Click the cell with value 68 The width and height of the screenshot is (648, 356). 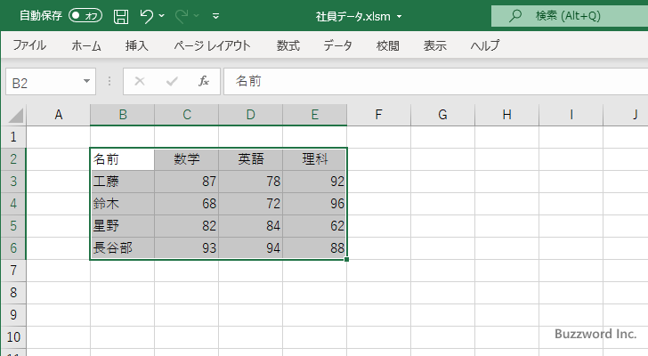point(186,204)
